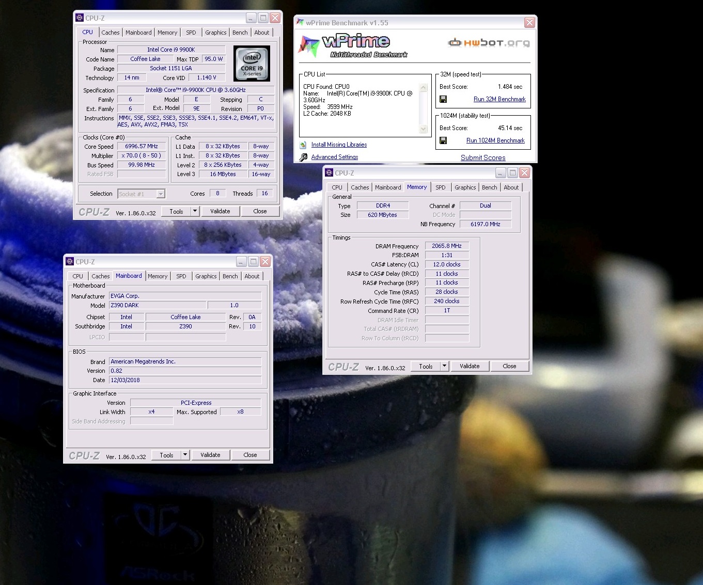
Task: Close the wPrime Benchmark window
Action: 529,22
